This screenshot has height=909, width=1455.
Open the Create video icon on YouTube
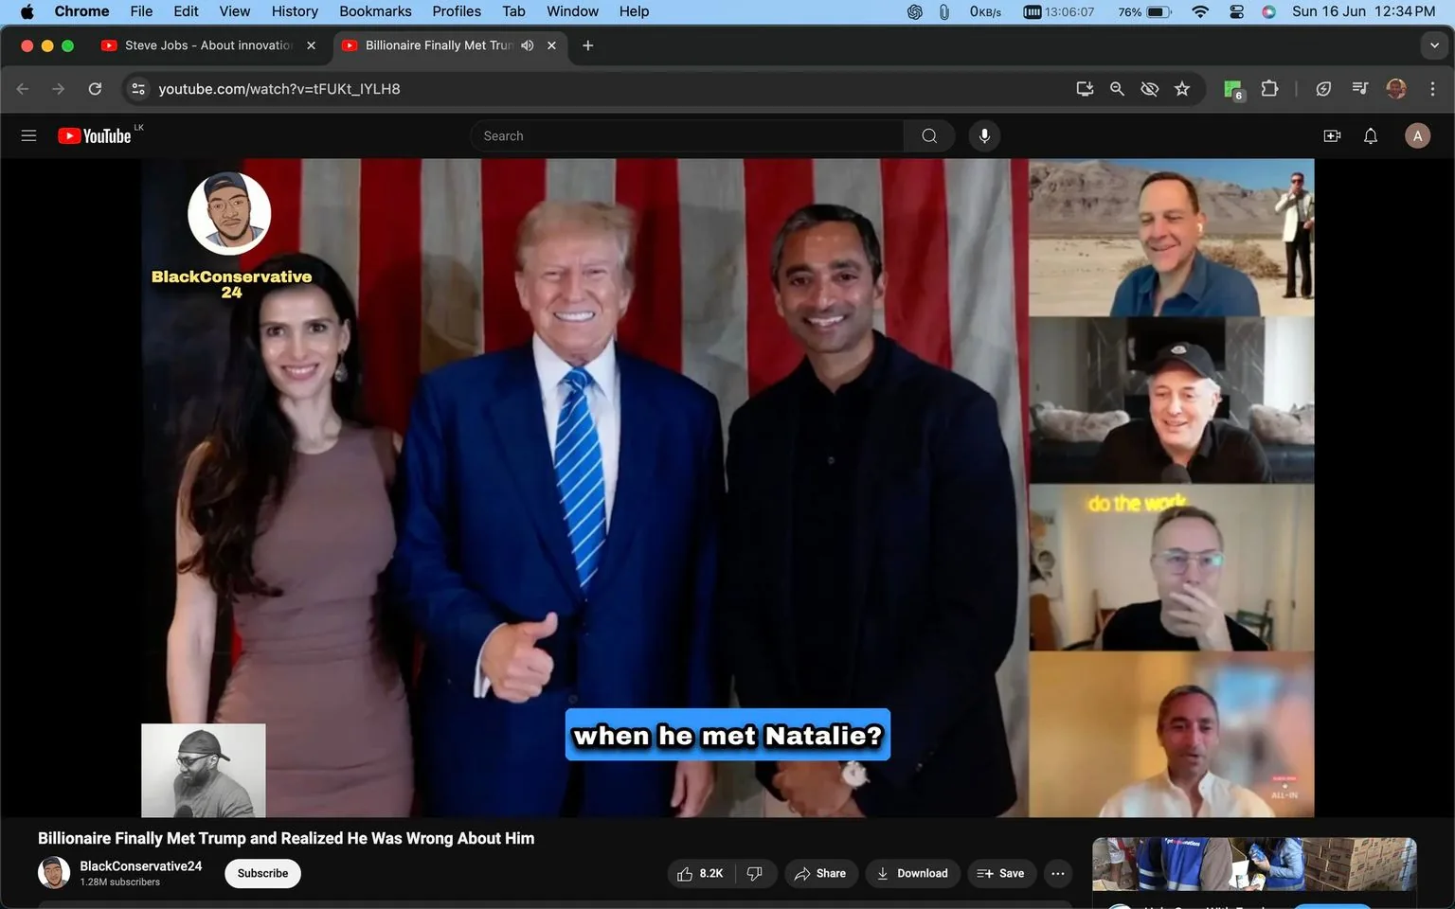tap(1332, 135)
